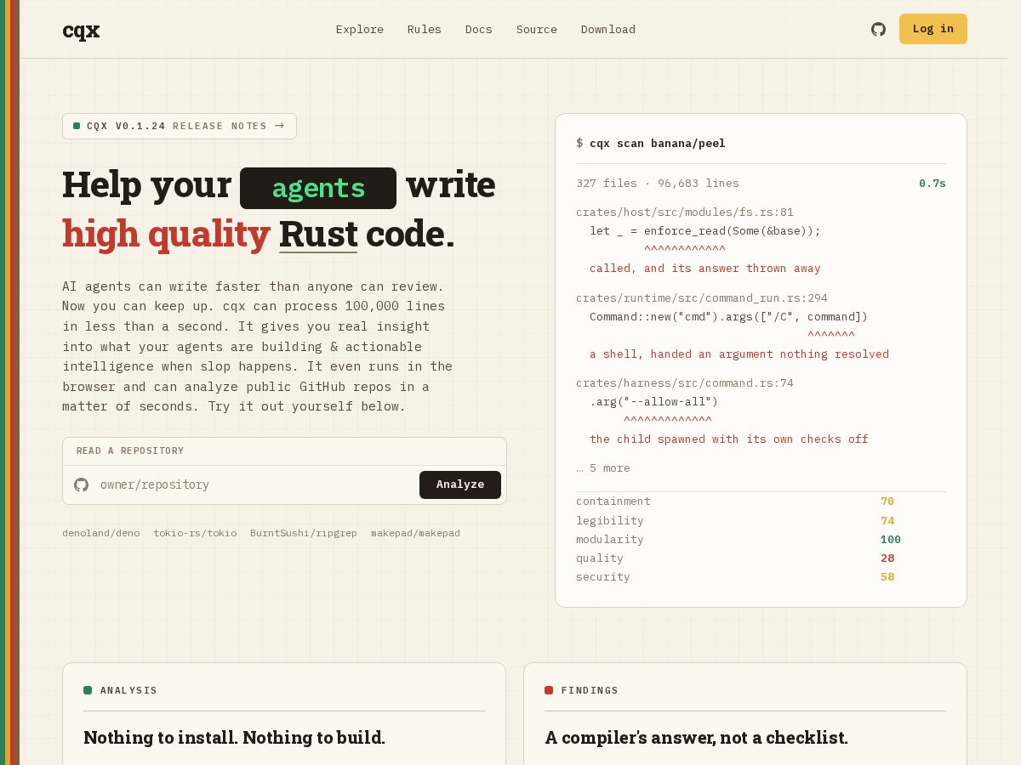Image resolution: width=1021 pixels, height=765 pixels.
Task: Pick the BurntSushi/ripgrep example repo
Action: pos(304,533)
